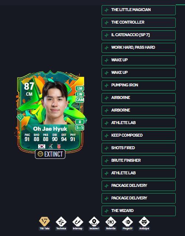Click the Relentless playstyle icon

click(x=111, y=222)
